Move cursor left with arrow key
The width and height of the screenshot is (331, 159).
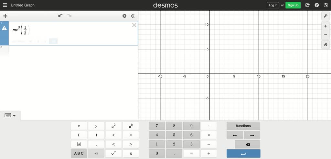(235, 135)
